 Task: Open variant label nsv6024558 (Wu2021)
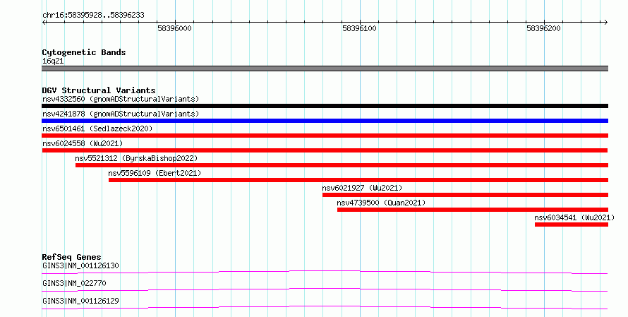pos(83,143)
